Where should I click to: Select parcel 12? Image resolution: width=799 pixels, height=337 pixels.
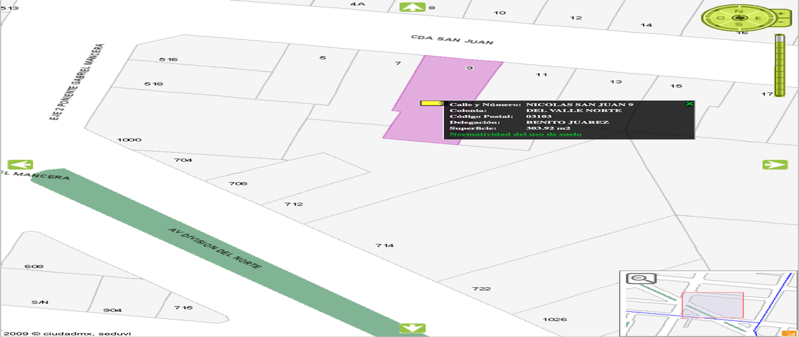(x=576, y=18)
